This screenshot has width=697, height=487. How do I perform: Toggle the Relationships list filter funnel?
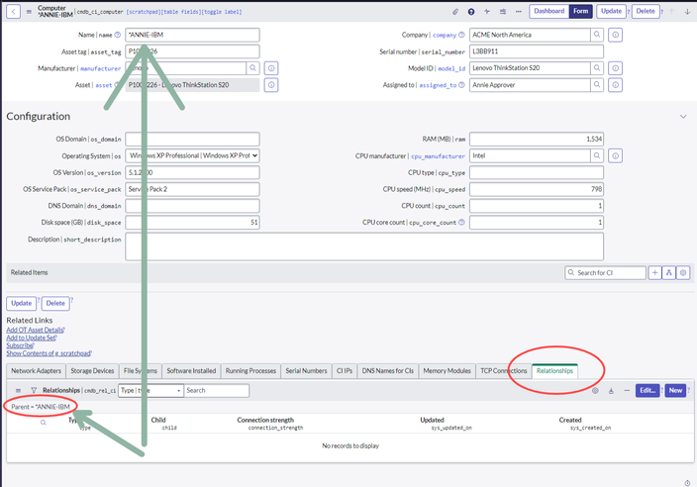pyautogui.click(x=34, y=391)
